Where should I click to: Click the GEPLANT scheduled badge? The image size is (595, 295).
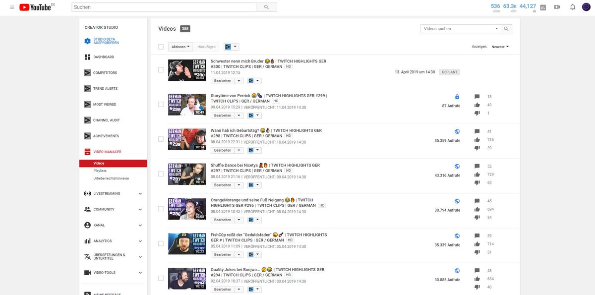[x=450, y=72]
